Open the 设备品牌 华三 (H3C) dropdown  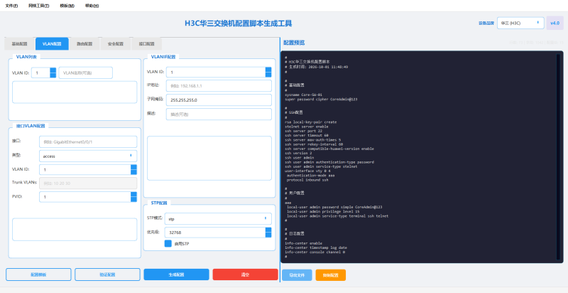(x=520, y=23)
